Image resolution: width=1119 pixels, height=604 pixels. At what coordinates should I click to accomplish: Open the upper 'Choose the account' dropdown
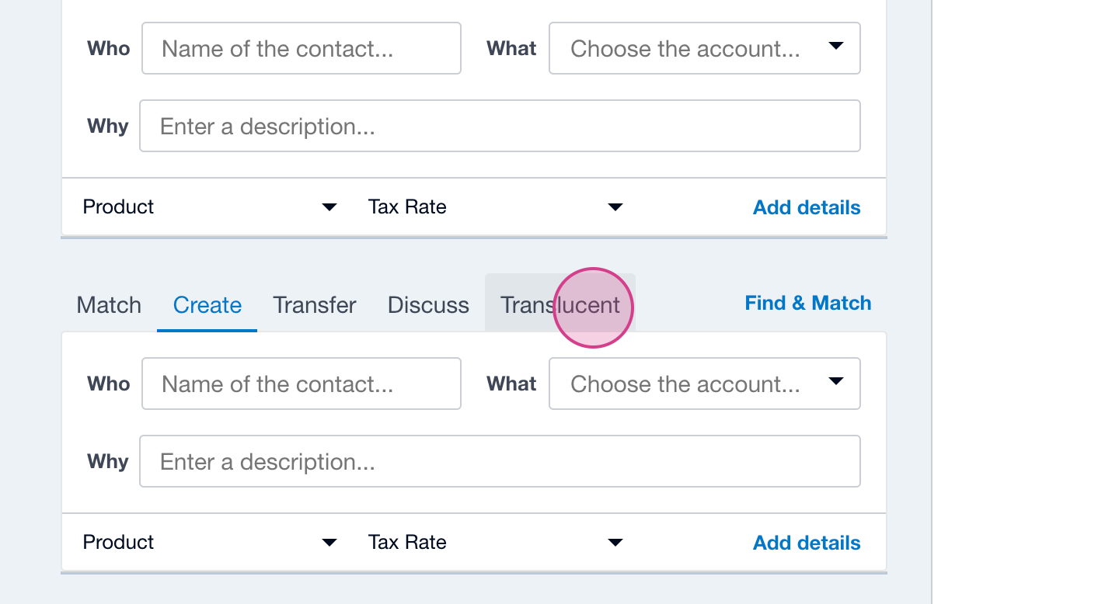click(704, 49)
